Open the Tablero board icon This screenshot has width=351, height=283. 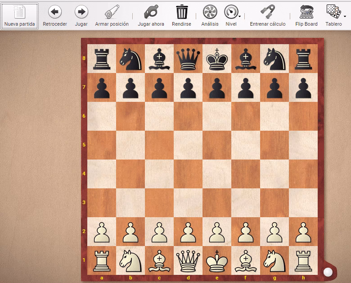click(333, 12)
